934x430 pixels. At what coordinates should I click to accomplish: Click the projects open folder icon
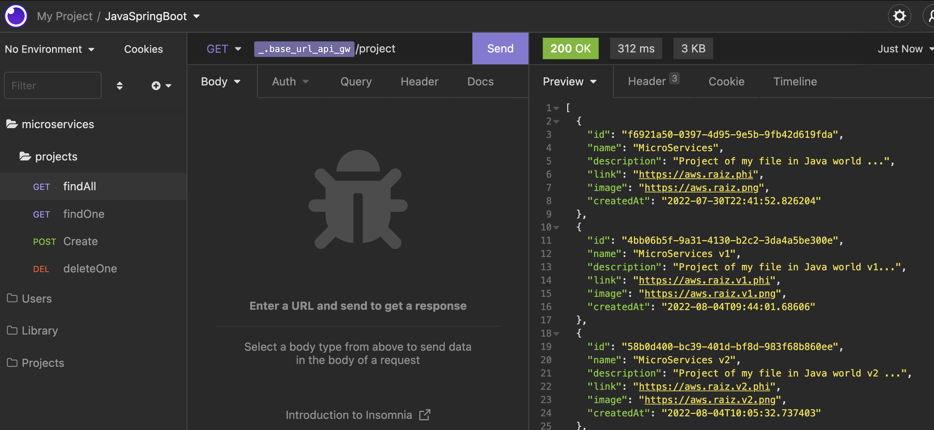[x=25, y=156]
